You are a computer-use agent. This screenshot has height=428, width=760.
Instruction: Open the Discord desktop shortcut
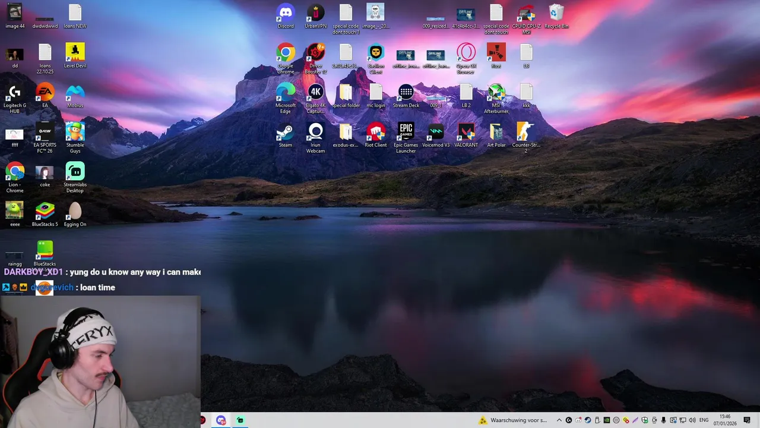[286, 16]
